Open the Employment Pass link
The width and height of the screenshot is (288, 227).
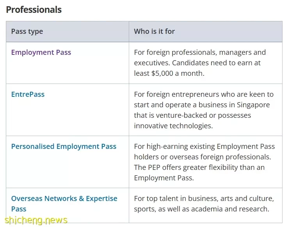pyautogui.click(x=41, y=52)
